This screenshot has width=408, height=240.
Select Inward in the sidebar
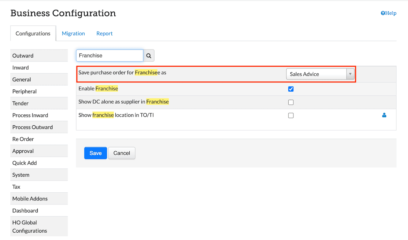(21, 68)
